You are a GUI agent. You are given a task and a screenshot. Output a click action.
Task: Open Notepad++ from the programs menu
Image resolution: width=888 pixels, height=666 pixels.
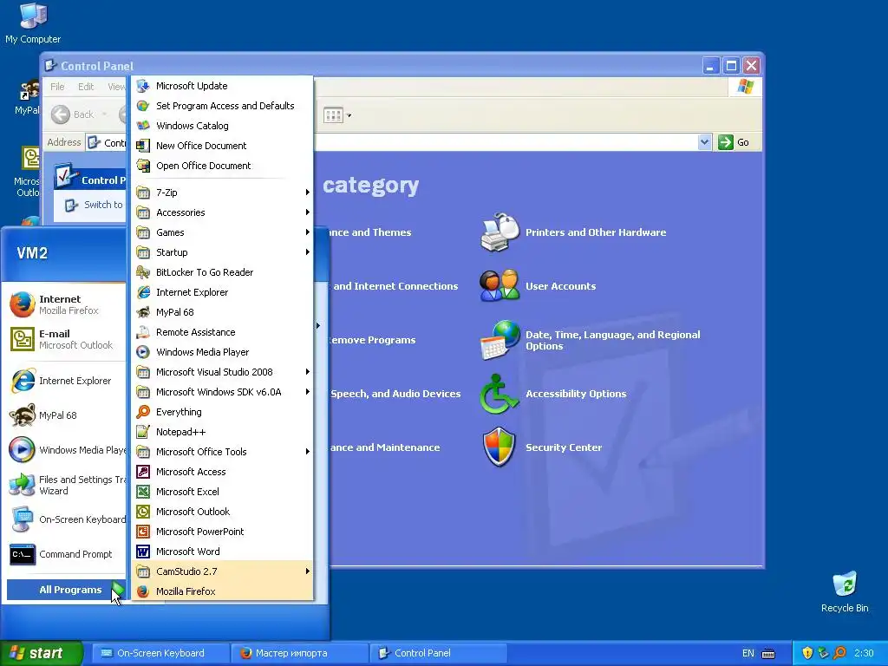click(x=223, y=432)
